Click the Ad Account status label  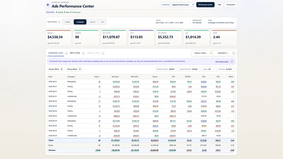coord(76,12)
